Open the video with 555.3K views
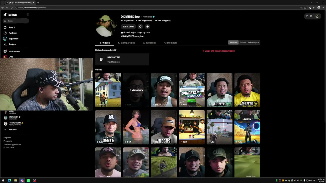Screen dimensions: 326x183 point(164,90)
